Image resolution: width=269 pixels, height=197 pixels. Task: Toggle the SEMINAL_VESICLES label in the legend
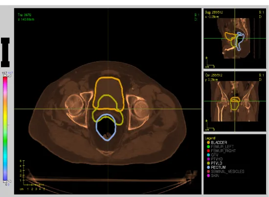[x=227, y=171]
